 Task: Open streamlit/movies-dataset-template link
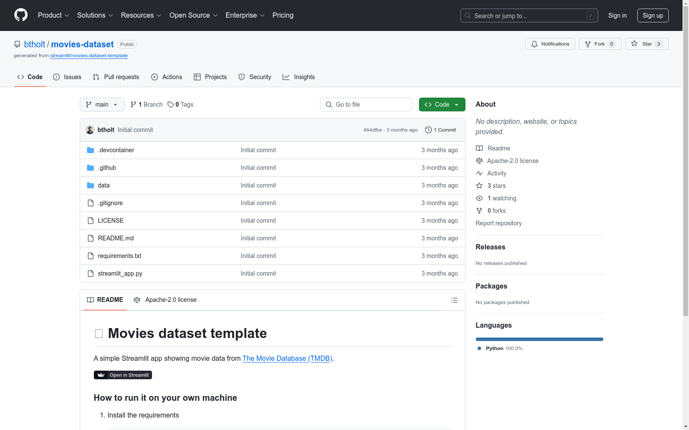(89, 55)
